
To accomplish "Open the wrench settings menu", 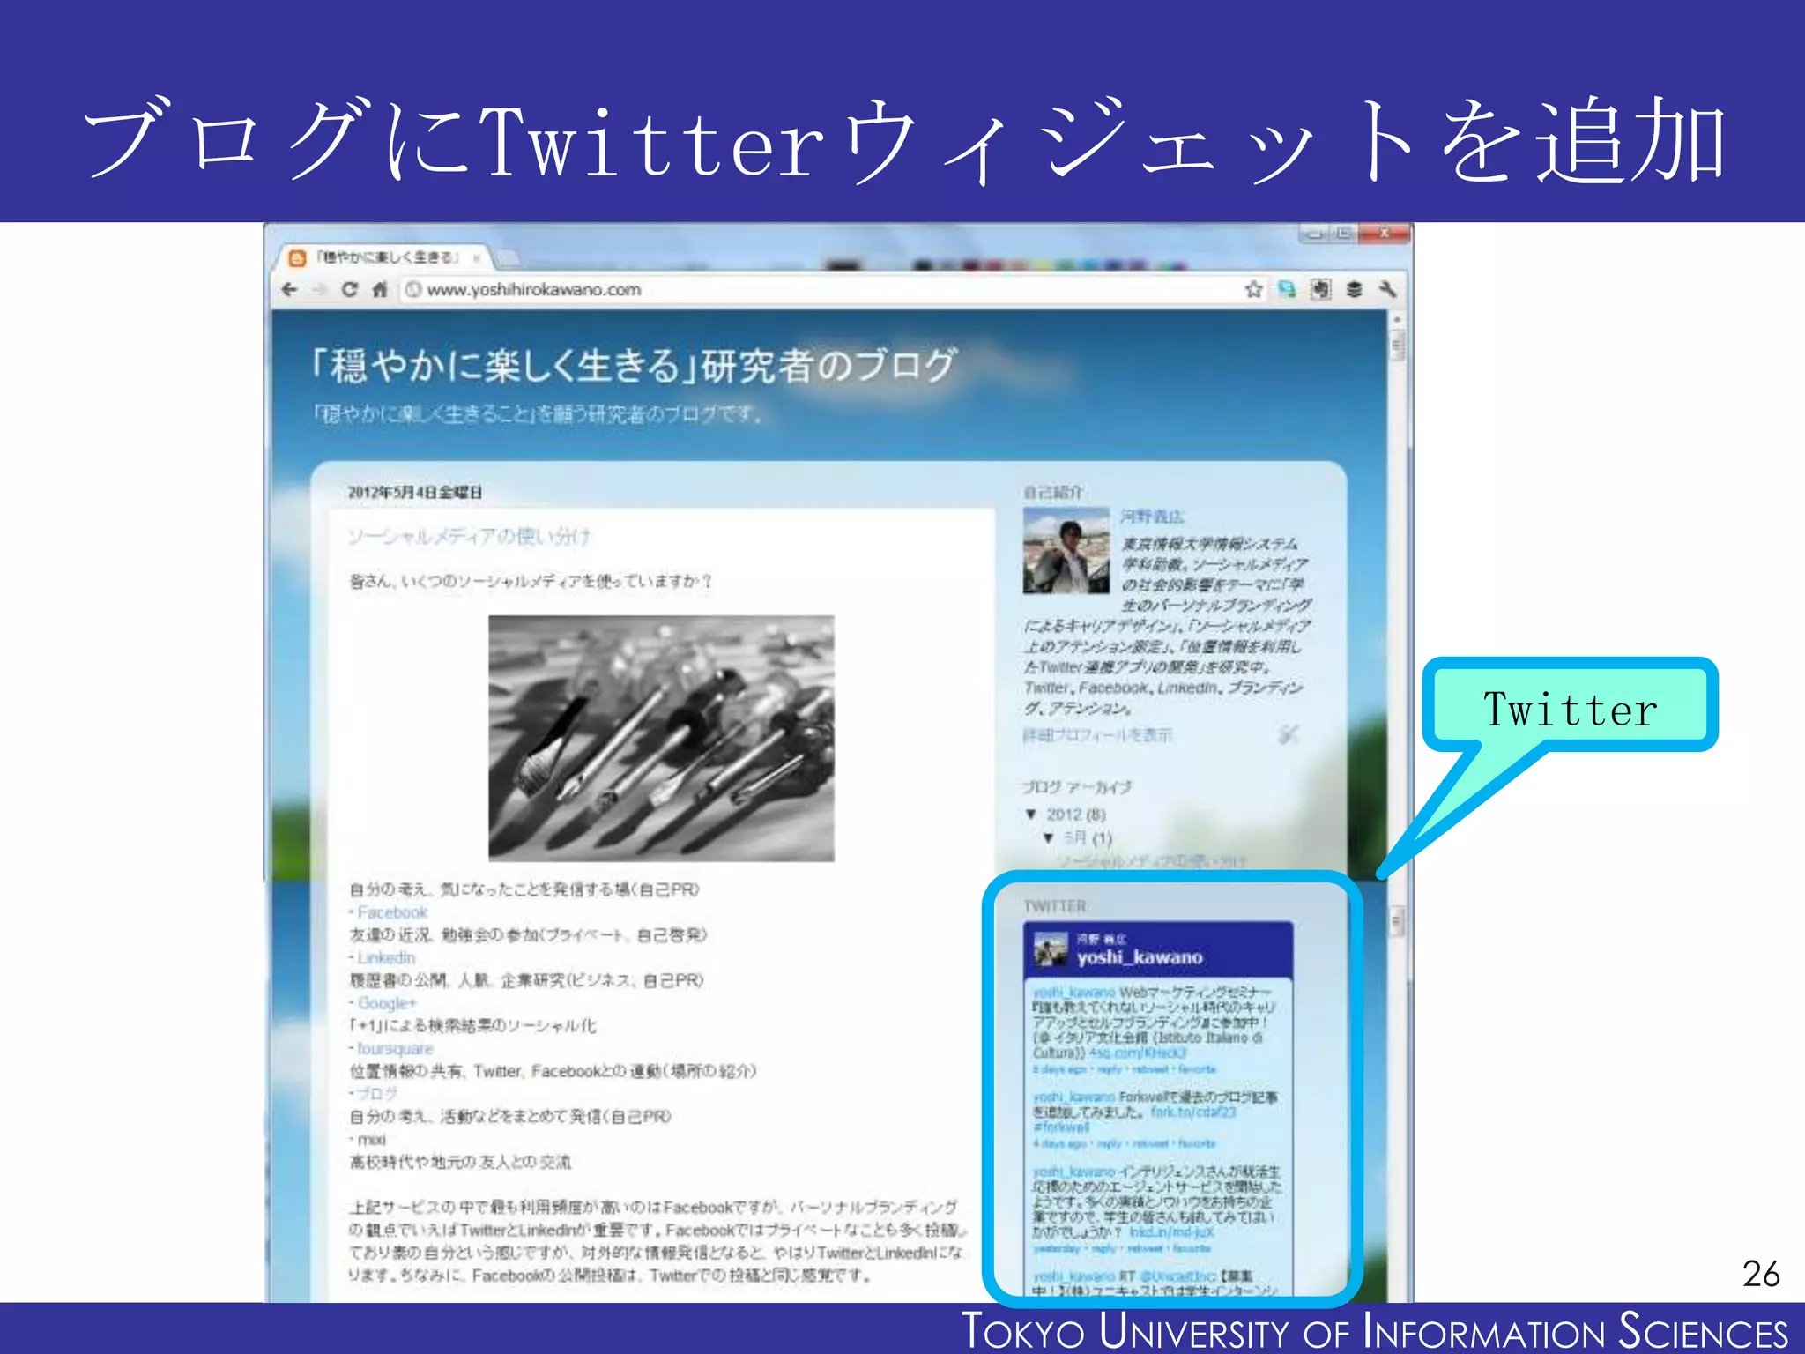I will point(1387,289).
